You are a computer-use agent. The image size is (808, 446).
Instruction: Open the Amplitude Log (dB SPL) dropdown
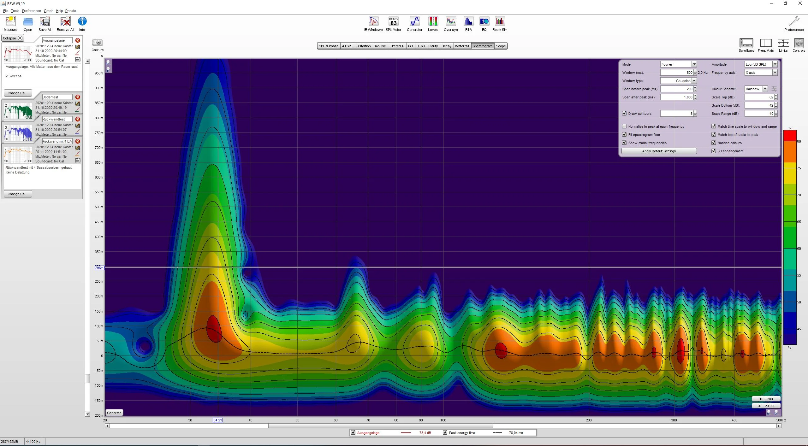pos(761,64)
